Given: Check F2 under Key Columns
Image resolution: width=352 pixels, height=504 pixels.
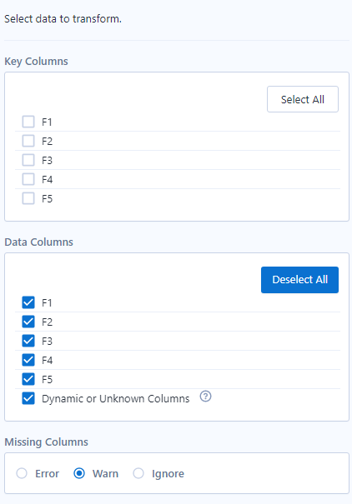Looking at the screenshot, I should (28, 141).
